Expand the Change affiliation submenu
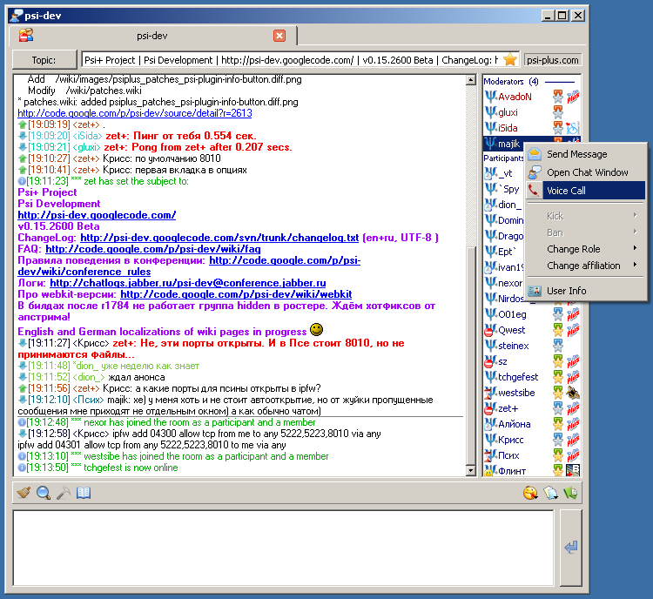 585,266
